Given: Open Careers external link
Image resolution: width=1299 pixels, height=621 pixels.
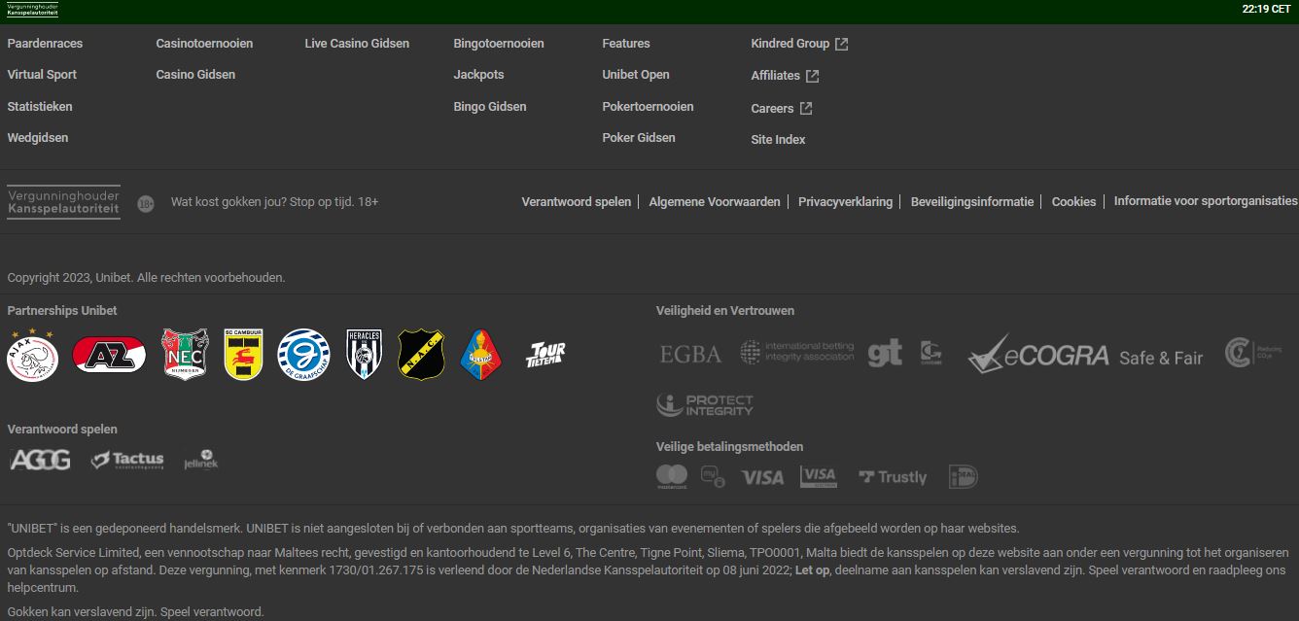Looking at the screenshot, I should 782,109.
